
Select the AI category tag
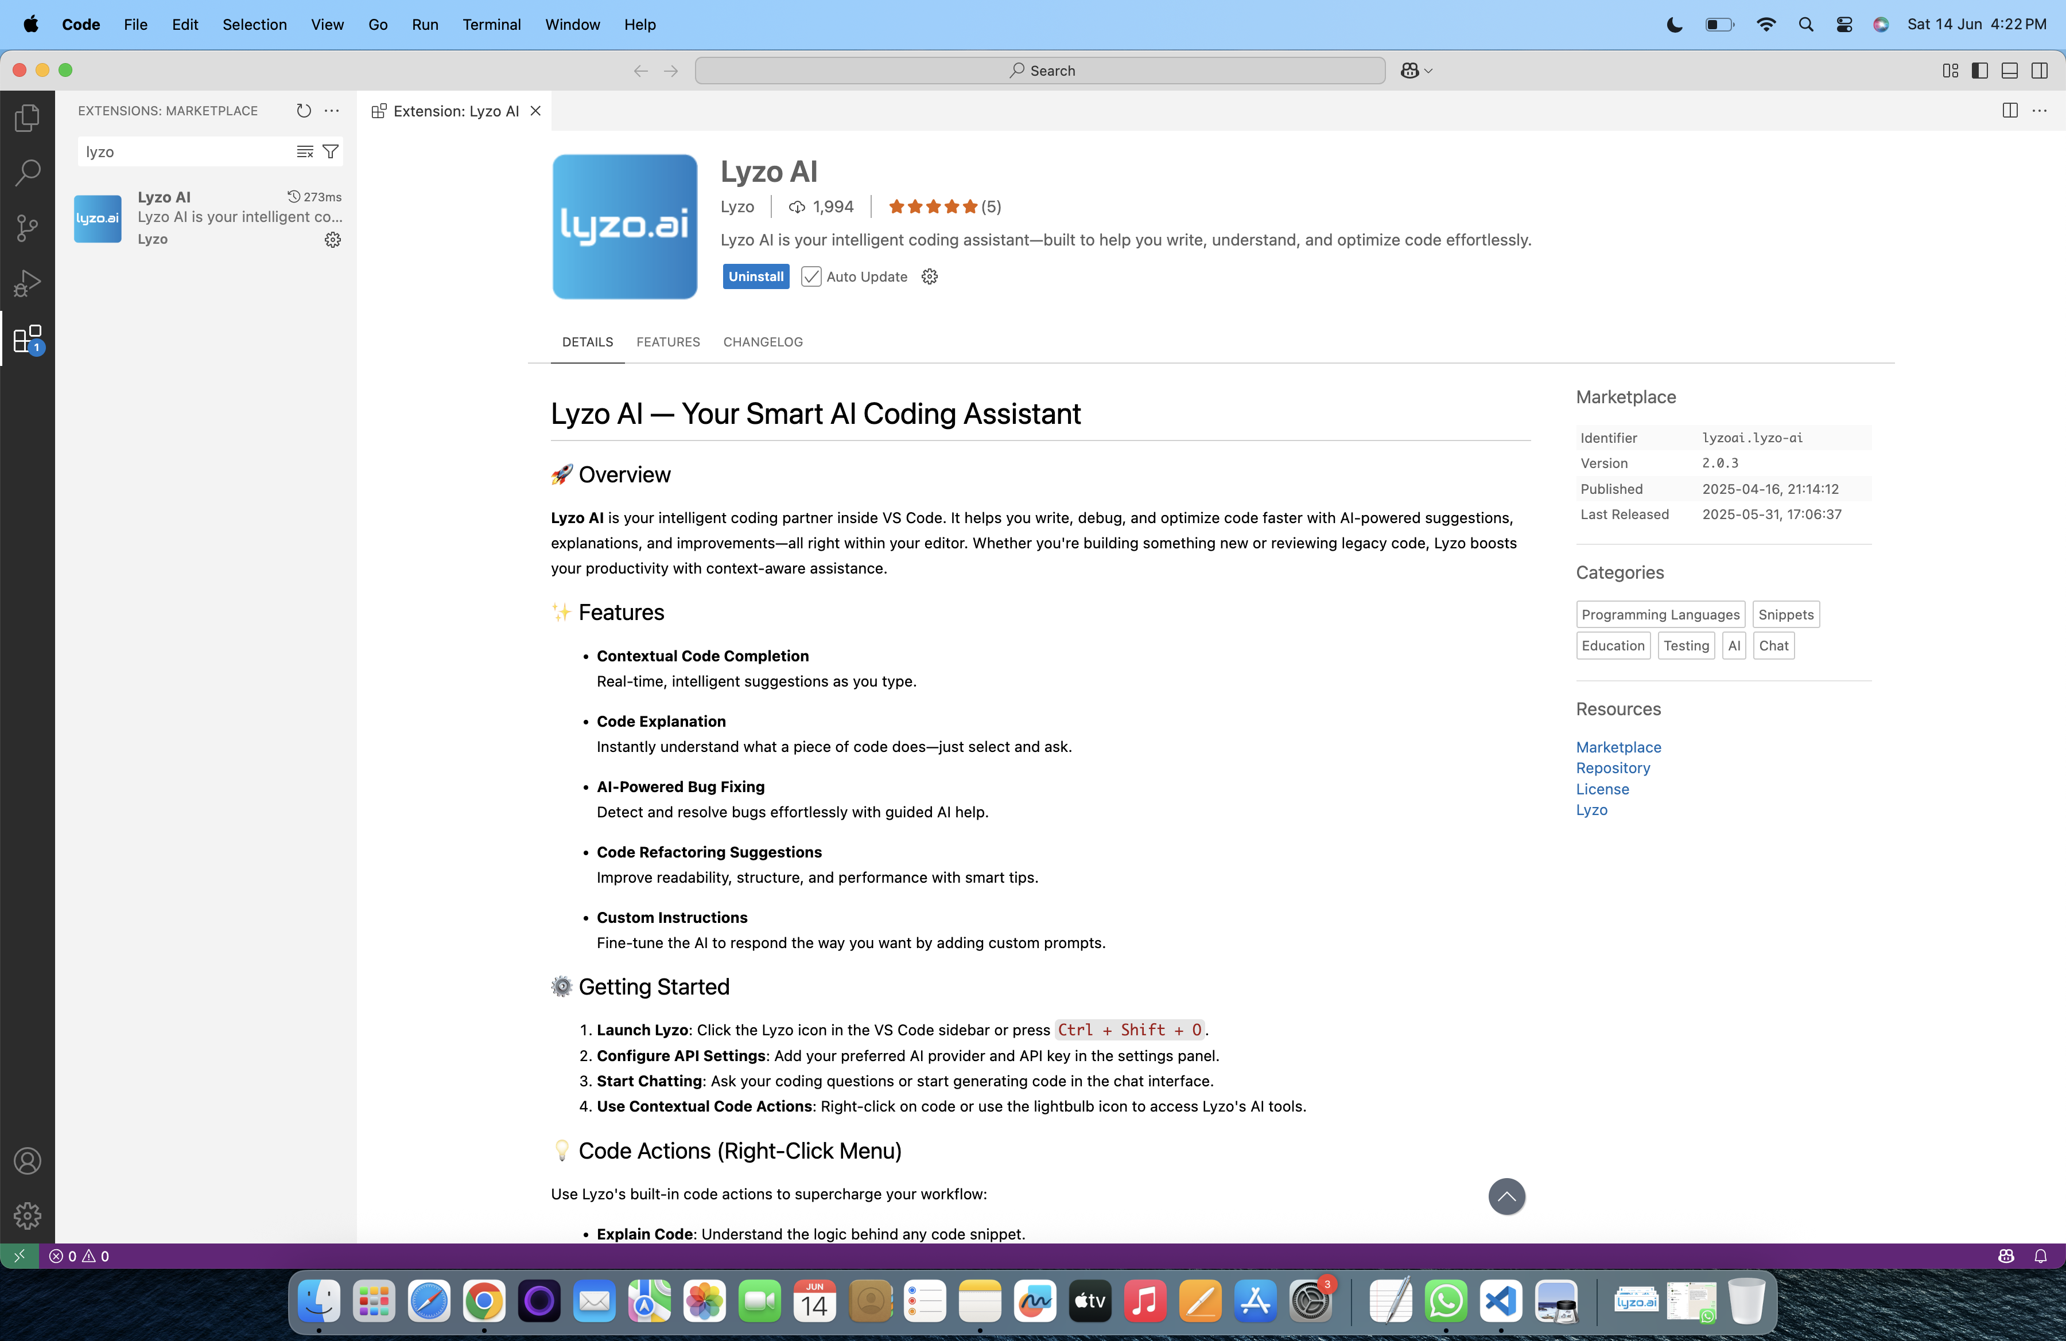1734,645
